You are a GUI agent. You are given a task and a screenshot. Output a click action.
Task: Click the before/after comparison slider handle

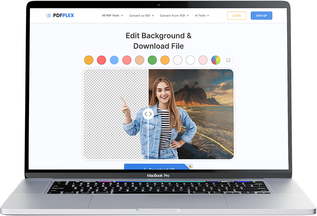pyautogui.click(x=148, y=114)
